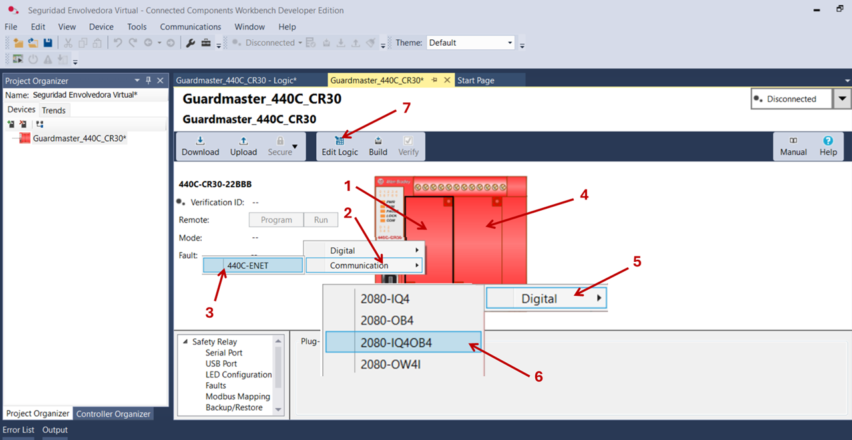Image resolution: width=852 pixels, height=440 pixels.
Task: Open the document tab list dropdown arrow
Action: coord(847,80)
